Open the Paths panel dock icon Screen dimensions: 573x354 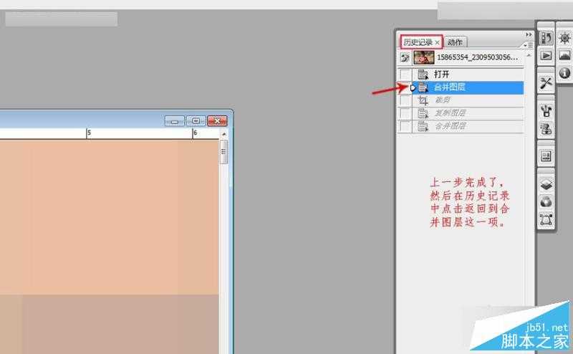(546, 219)
